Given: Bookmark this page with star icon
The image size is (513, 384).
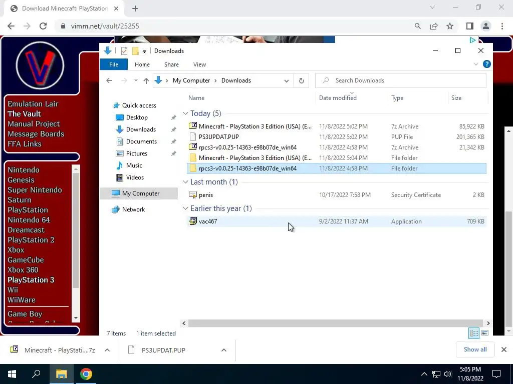Looking at the screenshot, I should pyautogui.click(x=450, y=26).
